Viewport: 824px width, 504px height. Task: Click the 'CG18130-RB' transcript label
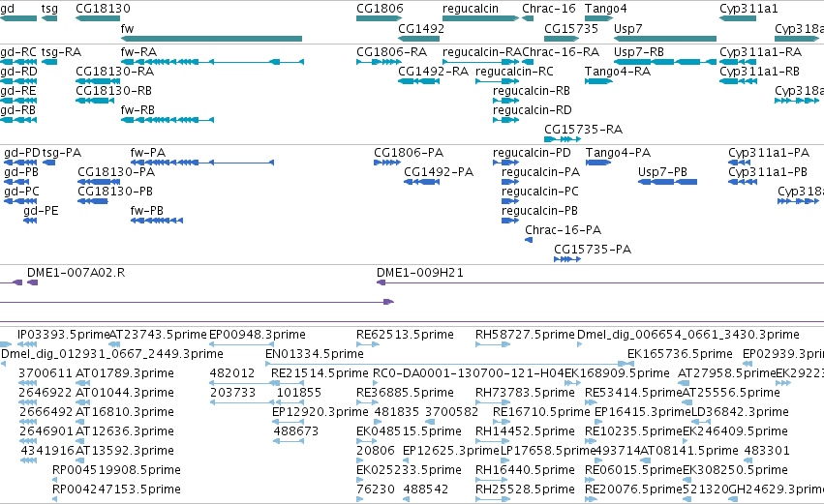pos(113,91)
